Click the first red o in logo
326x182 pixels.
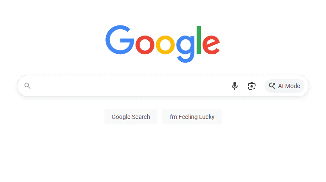point(145,45)
